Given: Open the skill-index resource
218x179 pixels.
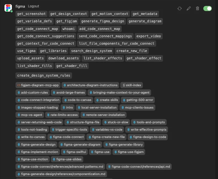Looking at the screenshot, I should pos(132,85).
